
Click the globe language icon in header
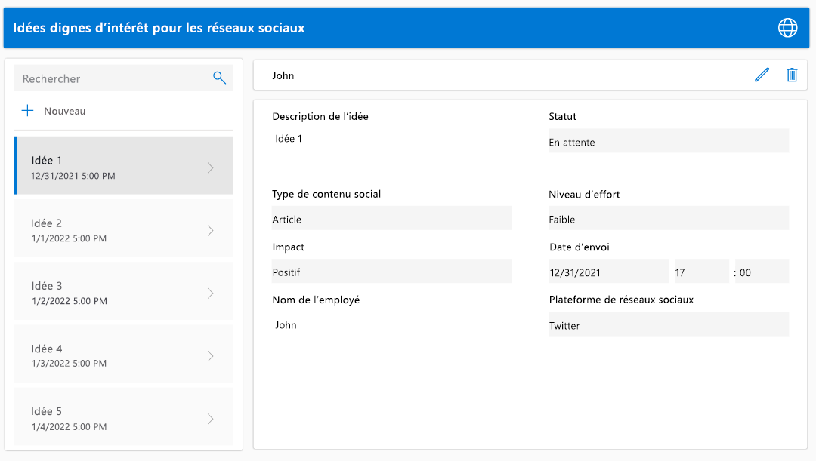787,28
